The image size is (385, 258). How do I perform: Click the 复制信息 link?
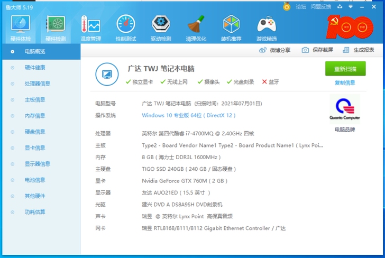pyautogui.click(x=345, y=82)
